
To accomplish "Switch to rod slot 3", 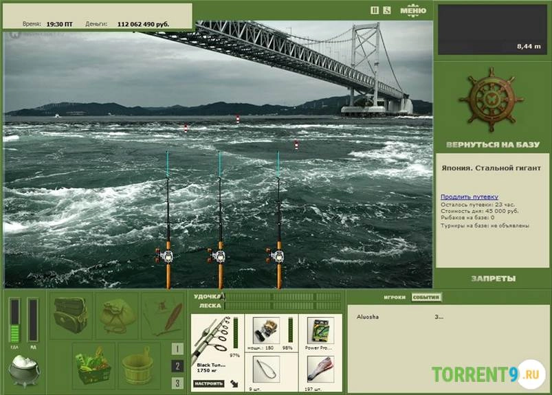I will [x=177, y=383].
